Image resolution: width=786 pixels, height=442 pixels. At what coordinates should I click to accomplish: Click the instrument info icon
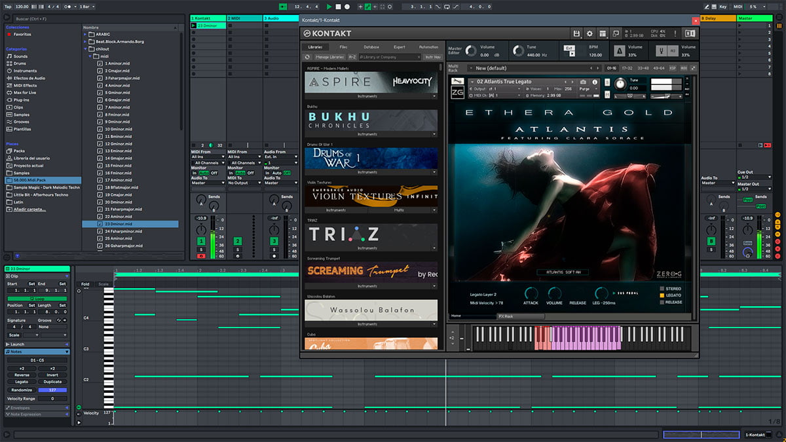tap(593, 82)
